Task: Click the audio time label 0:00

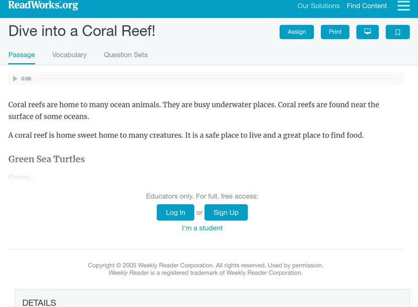Action: click(x=26, y=79)
